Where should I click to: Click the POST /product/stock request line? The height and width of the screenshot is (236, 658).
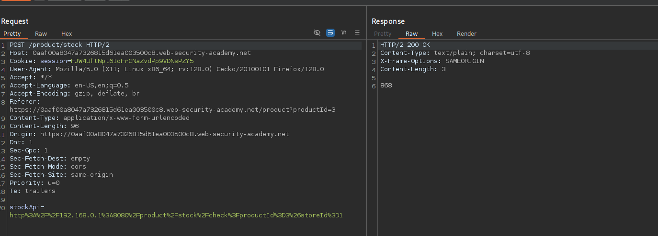[x=59, y=45]
